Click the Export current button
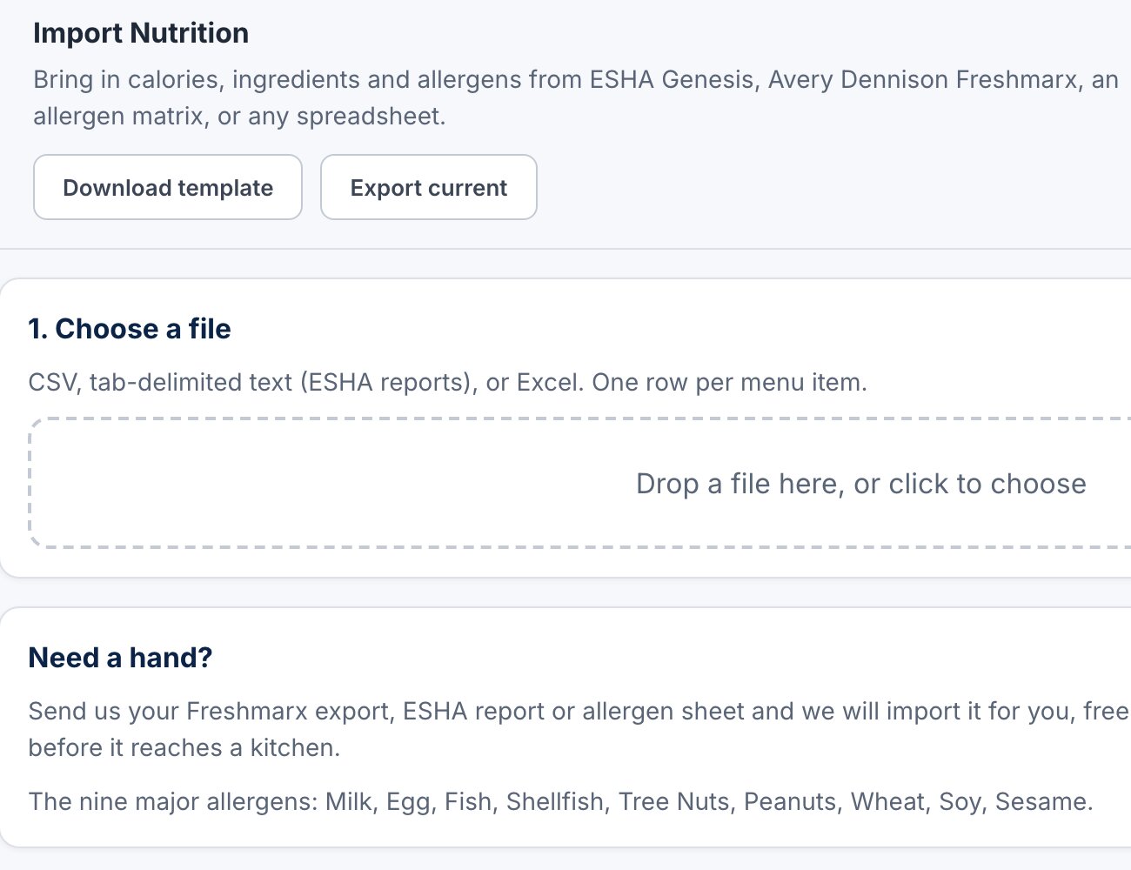Image resolution: width=1131 pixels, height=870 pixels. tap(429, 187)
